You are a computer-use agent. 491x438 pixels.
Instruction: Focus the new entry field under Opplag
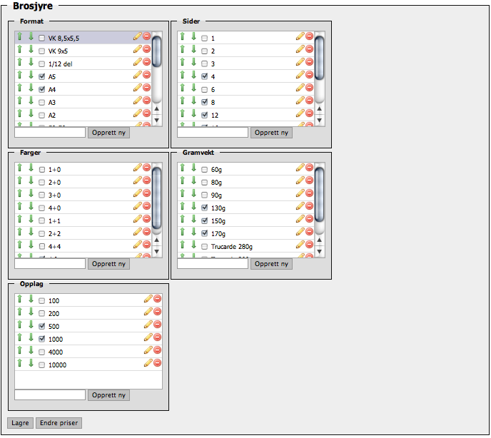point(50,395)
